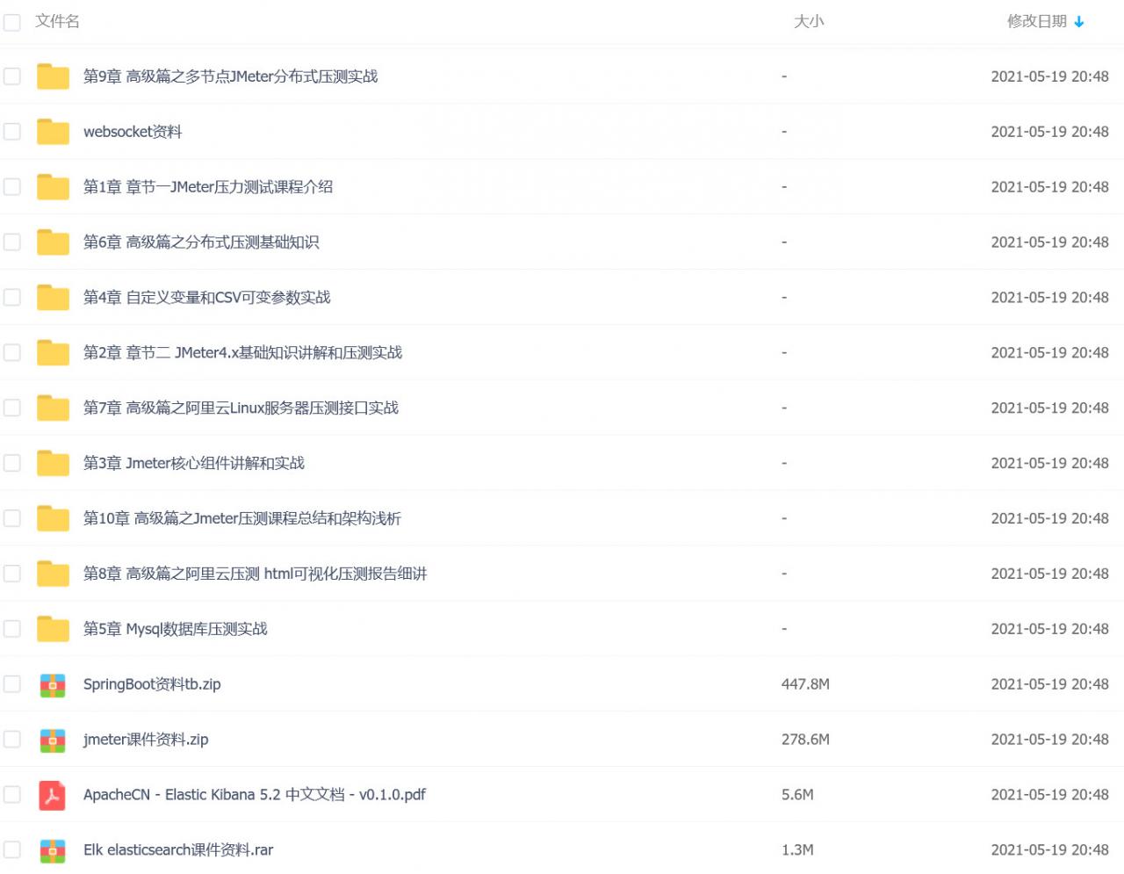This screenshot has width=1124, height=874.
Task: Open the websocket资料 folder name
Action: pyautogui.click(x=133, y=132)
